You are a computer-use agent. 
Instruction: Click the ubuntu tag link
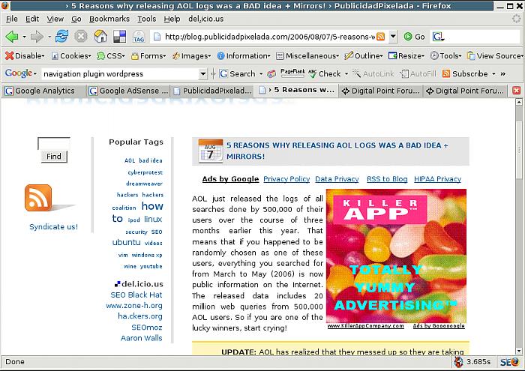[126, 242]
